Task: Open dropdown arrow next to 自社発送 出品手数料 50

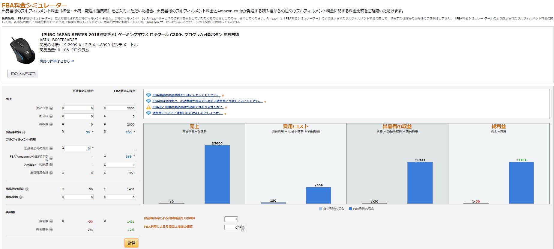Action: [x=93, y=132]
